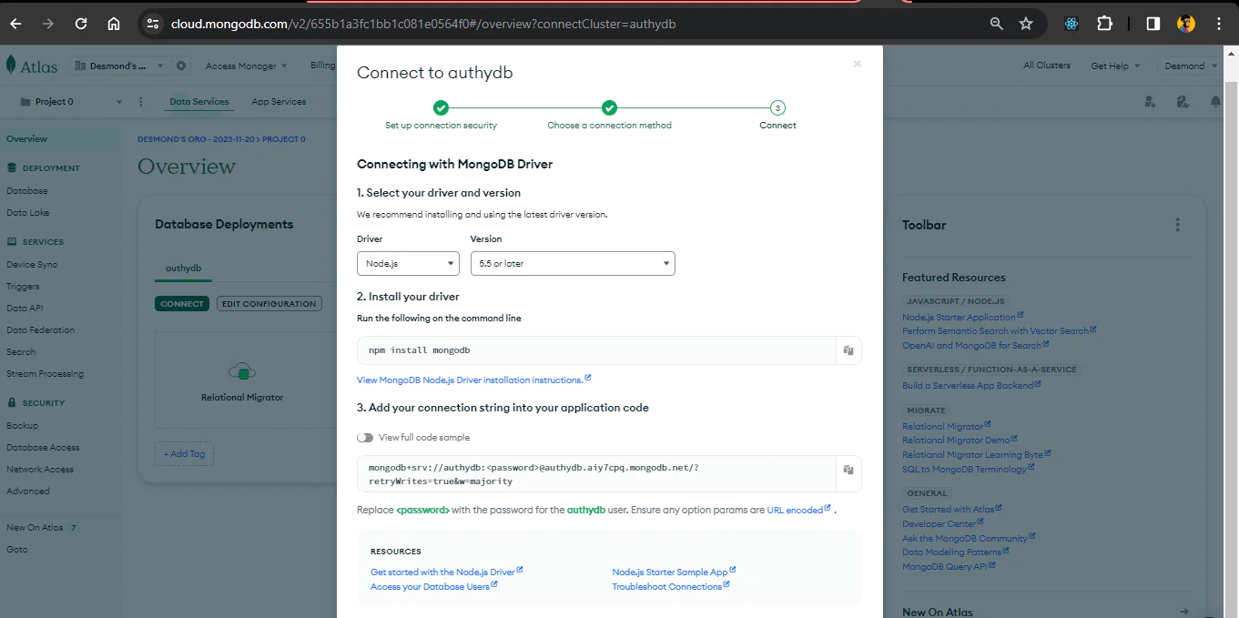
Task: Open the React Developer Tools extension
Action: pos(1071,24)
